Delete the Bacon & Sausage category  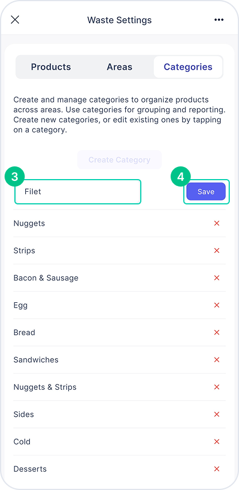(x=217, y=278)
